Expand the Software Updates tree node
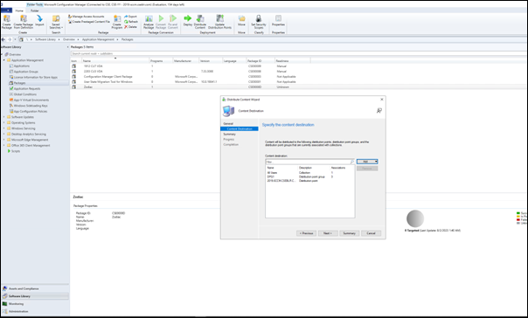This screenshot has height=318, width=528. [x=4, y=117]
